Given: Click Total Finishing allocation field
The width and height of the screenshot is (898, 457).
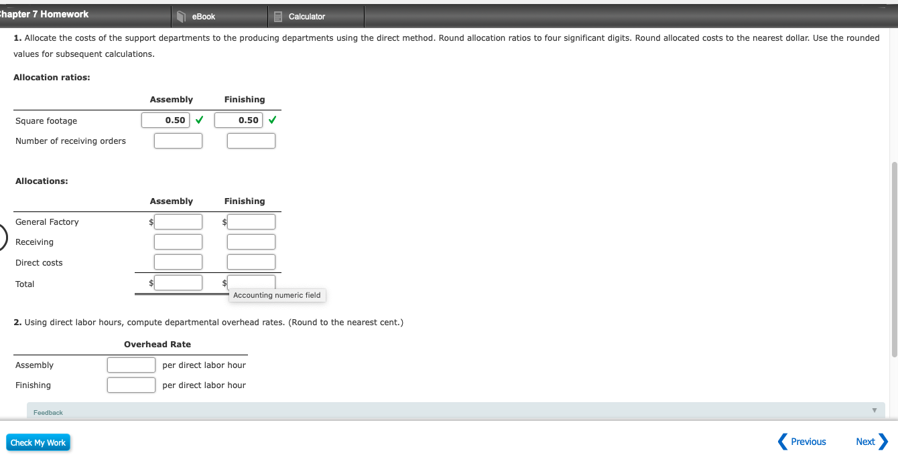Looking at the screenshot, I should click(x=251, y=282).
